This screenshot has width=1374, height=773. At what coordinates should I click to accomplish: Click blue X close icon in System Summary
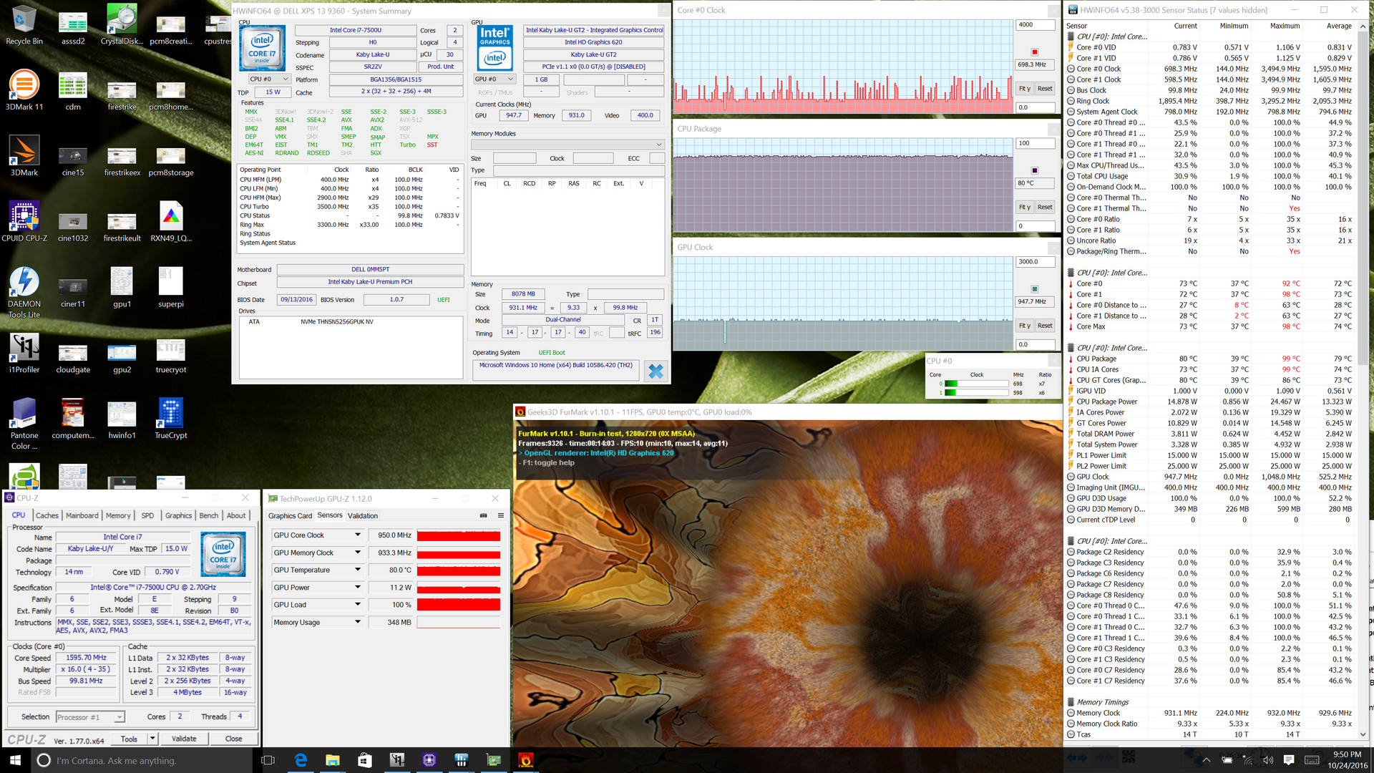tap(655, 371)
